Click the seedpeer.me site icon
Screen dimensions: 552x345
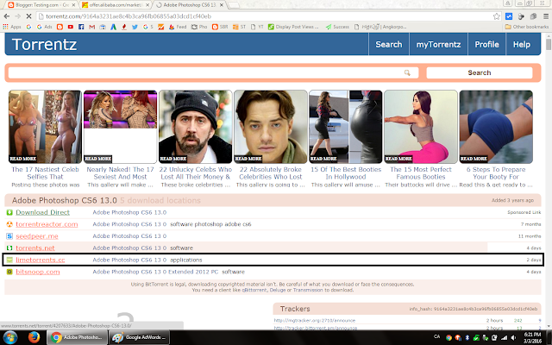tap(9, 236)
